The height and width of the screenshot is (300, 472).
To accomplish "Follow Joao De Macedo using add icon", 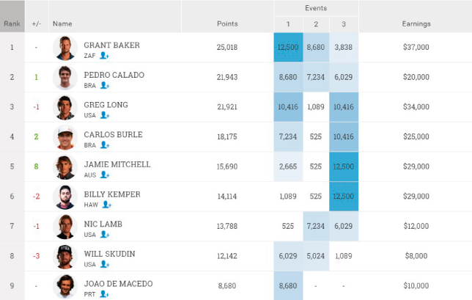I will tap(104, 294).
